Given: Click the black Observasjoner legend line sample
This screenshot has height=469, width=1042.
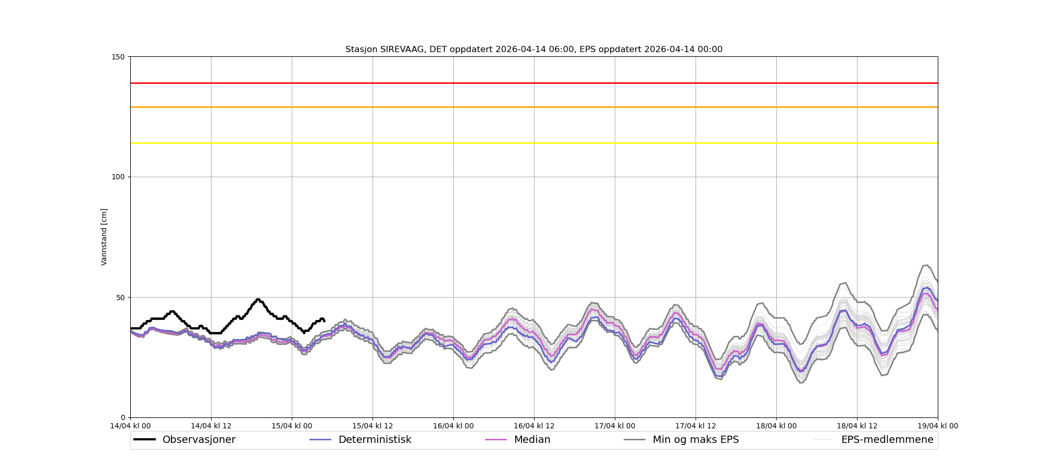Looking at the screenshot, I should pyautogui.click(x=144, y=440).
